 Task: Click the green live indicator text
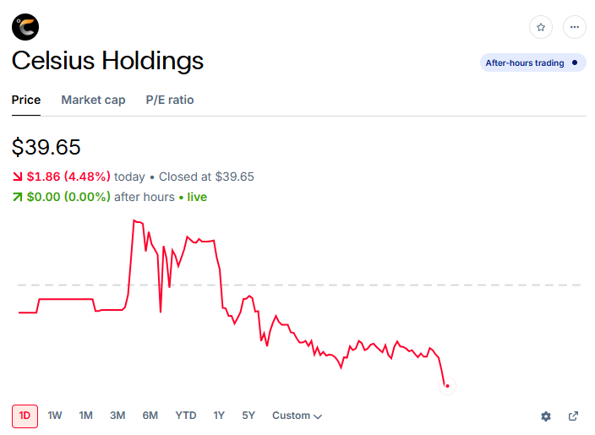point(197,197)
